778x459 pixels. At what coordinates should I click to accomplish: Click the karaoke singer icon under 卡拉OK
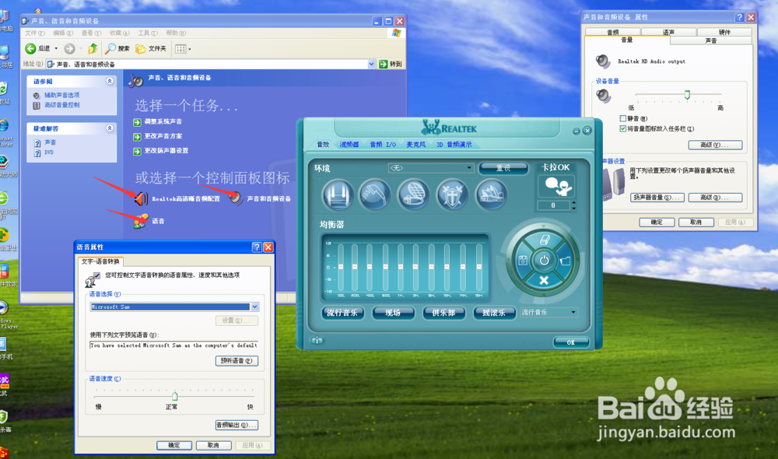tap(556, 187)
